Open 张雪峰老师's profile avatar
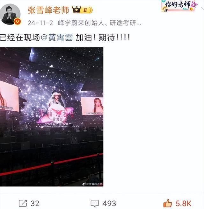The height and width of the screenshot is (209, 204). (10, 14)
